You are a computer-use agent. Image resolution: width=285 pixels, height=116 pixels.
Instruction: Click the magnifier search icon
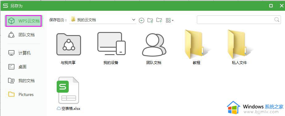[x=277, y=20]
